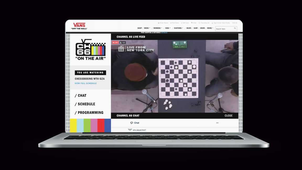Select the / PROGRAMMING sidebar item
Image resolution: width=302 pixels, height=170 pixels.
(x=89, y=113)
